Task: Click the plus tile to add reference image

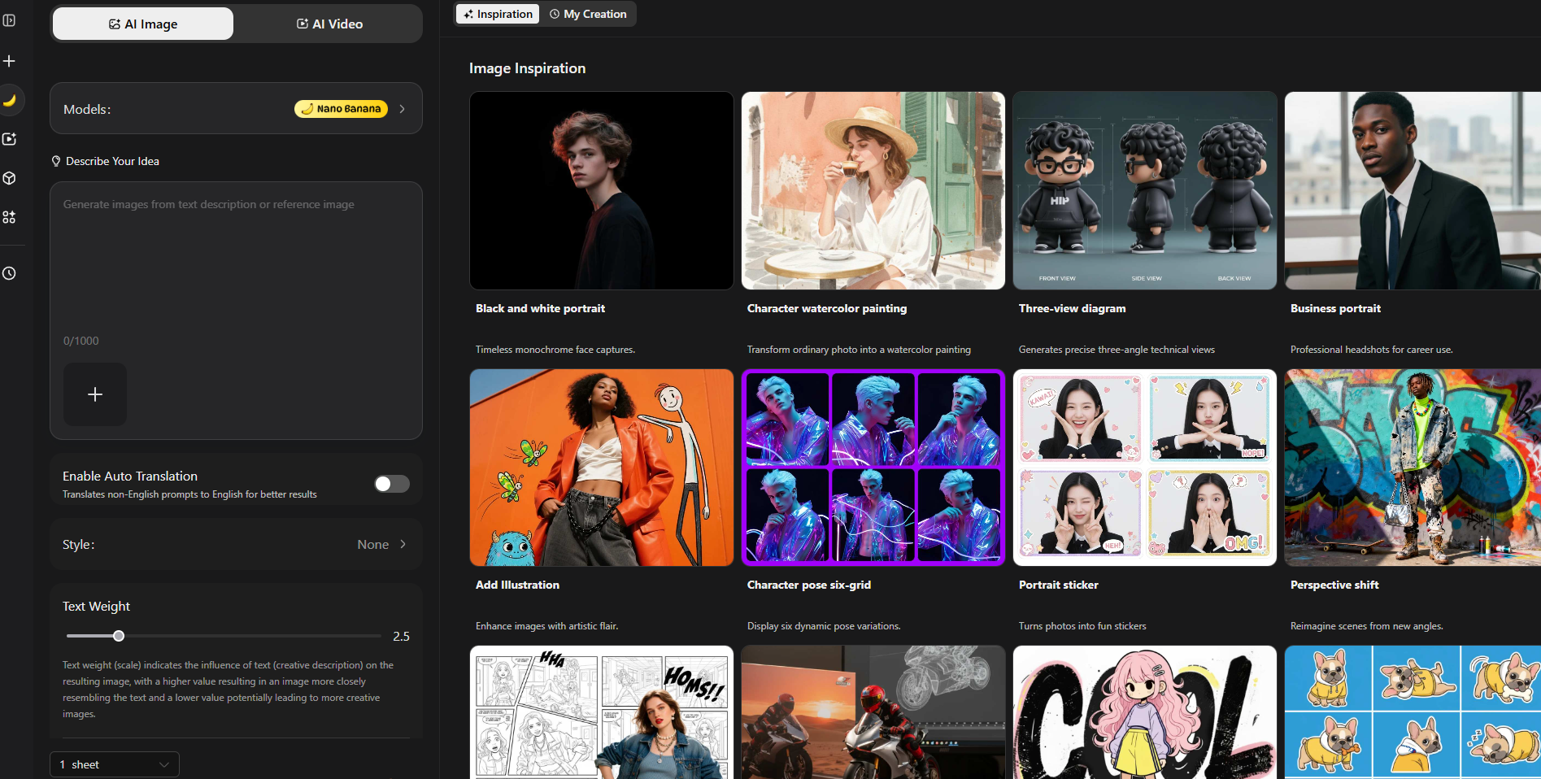Action: (95, 394)
